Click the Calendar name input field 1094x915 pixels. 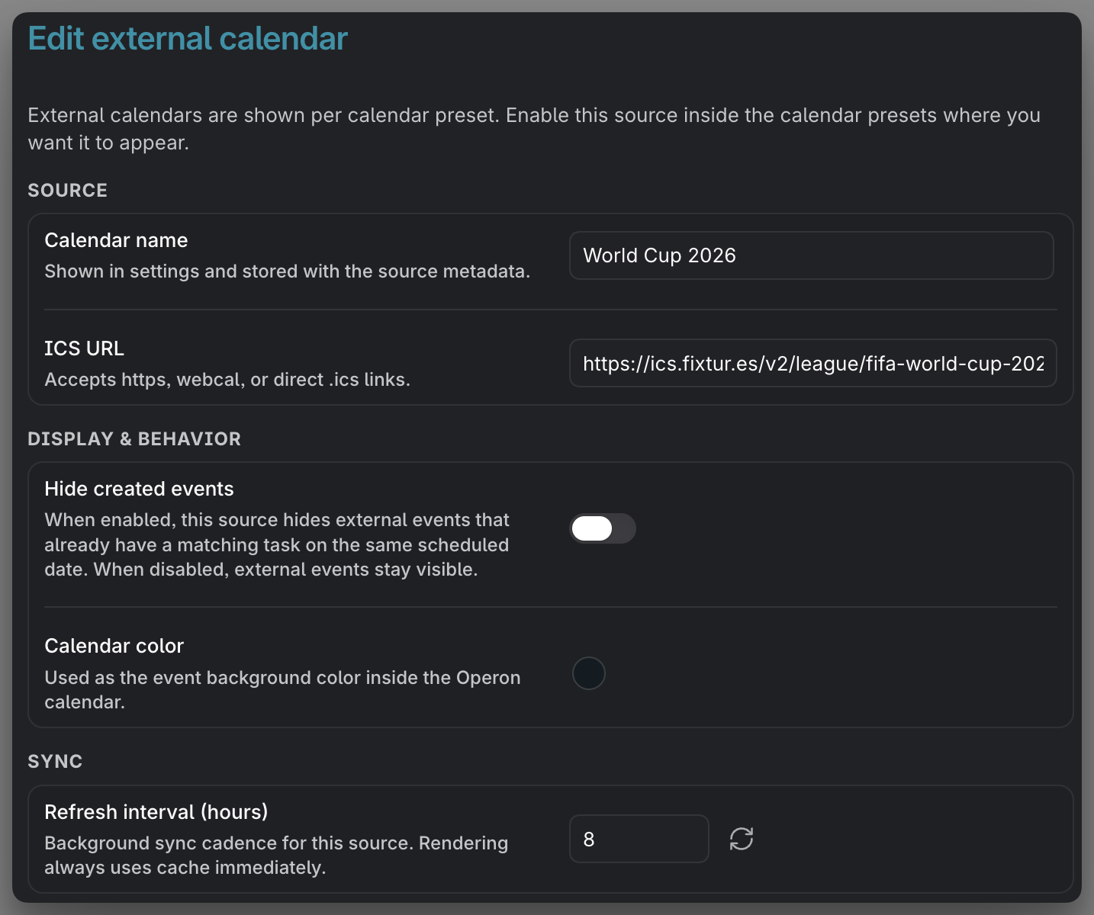[x=812, y=255]
